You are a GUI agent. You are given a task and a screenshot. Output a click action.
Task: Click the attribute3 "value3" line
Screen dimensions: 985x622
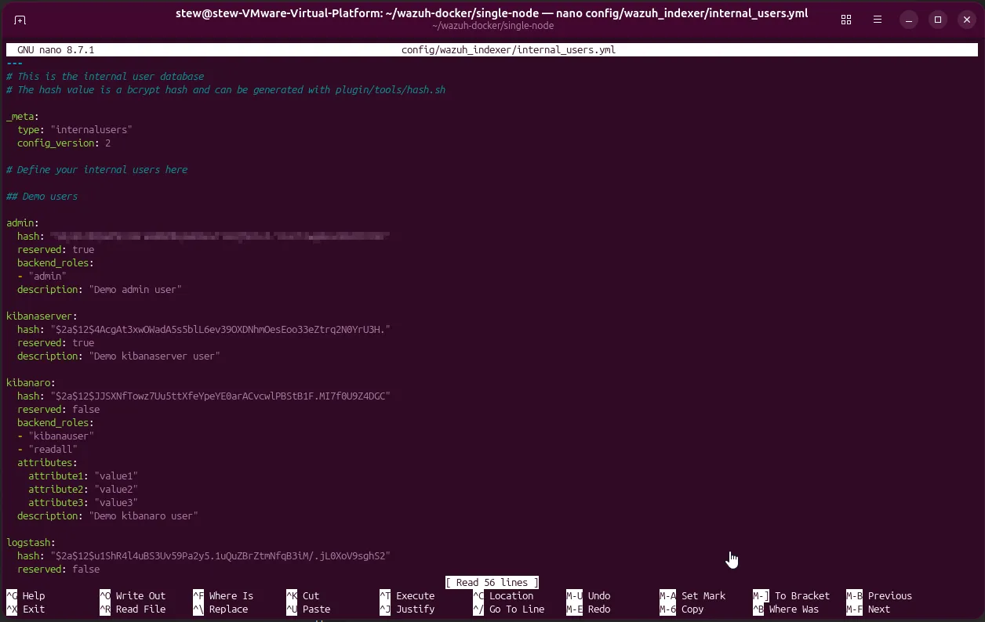tap(83, 503)
